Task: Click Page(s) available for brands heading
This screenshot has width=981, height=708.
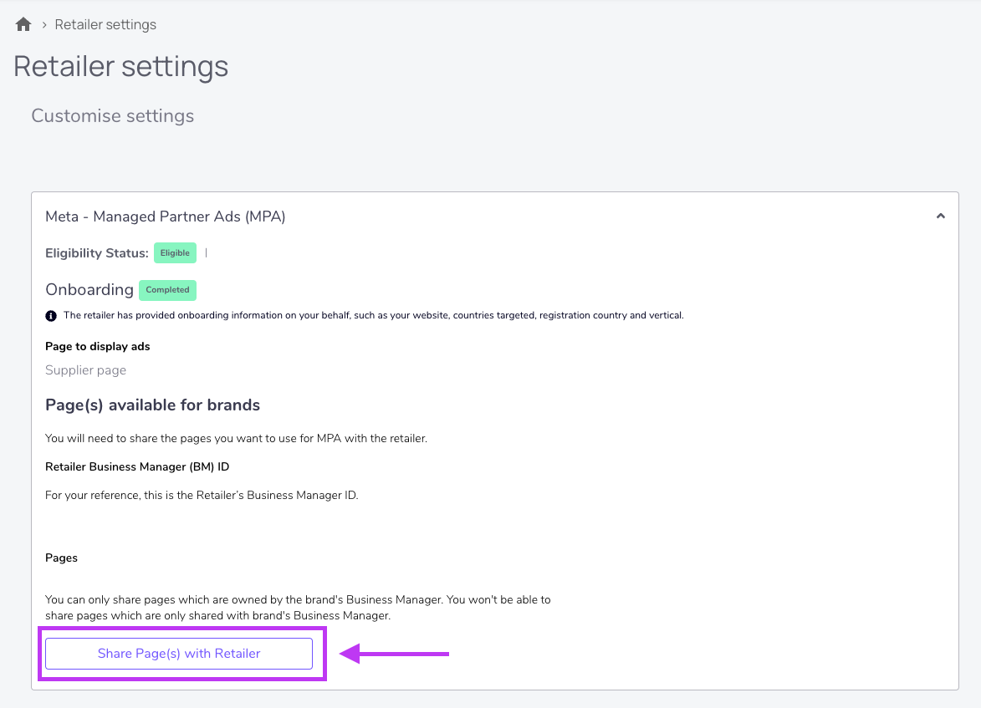Action: pyautogui.click(x=153, y=405)
